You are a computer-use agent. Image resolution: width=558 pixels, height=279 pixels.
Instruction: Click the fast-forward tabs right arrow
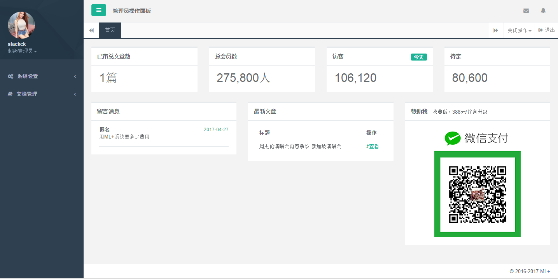pos(496,30)
